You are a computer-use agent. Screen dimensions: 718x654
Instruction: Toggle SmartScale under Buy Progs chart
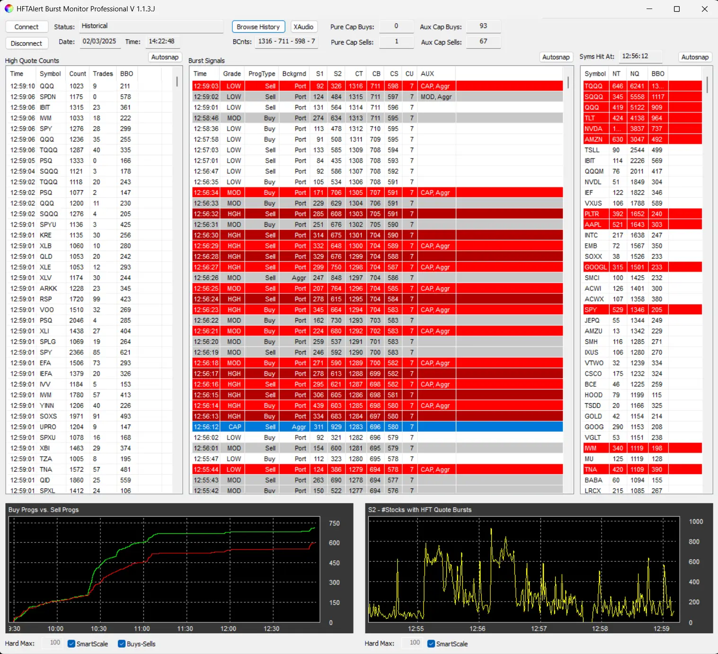72,644
